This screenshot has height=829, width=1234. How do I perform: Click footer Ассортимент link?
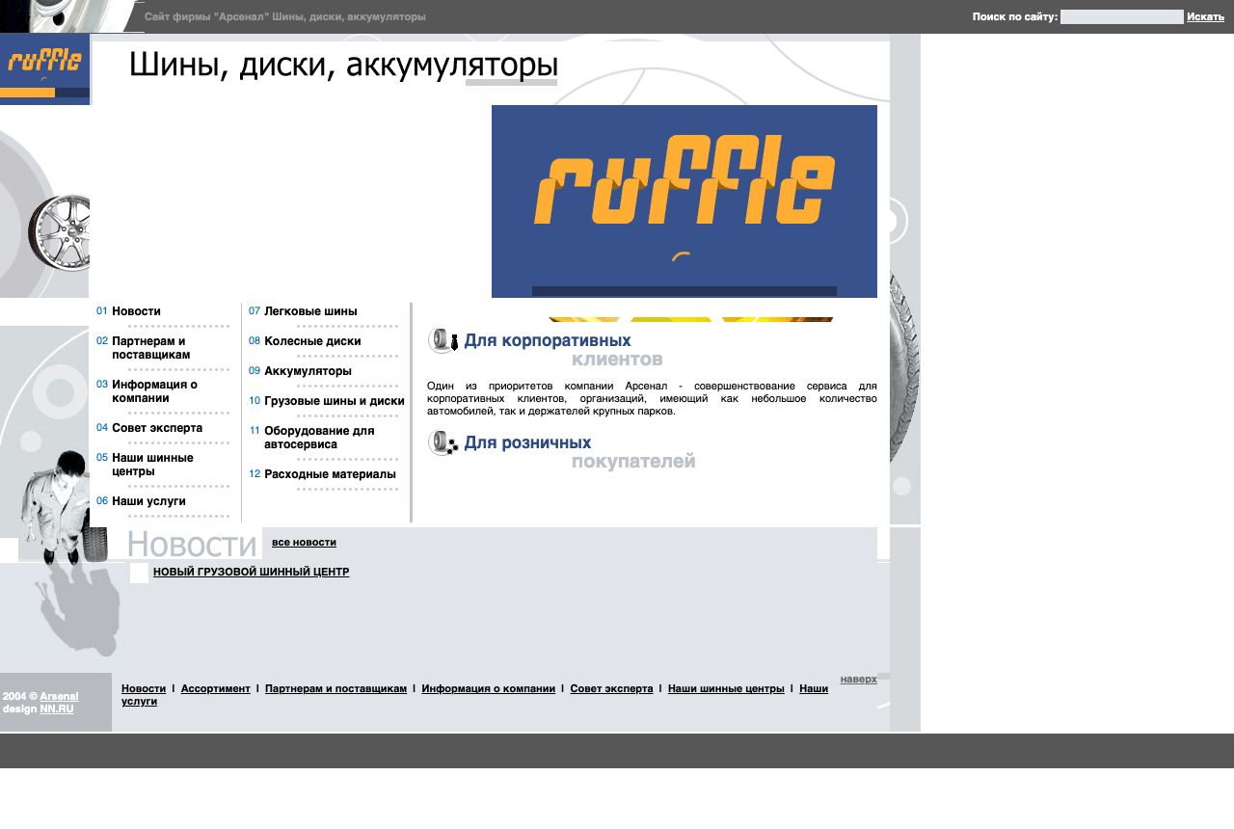coord(216,689)
